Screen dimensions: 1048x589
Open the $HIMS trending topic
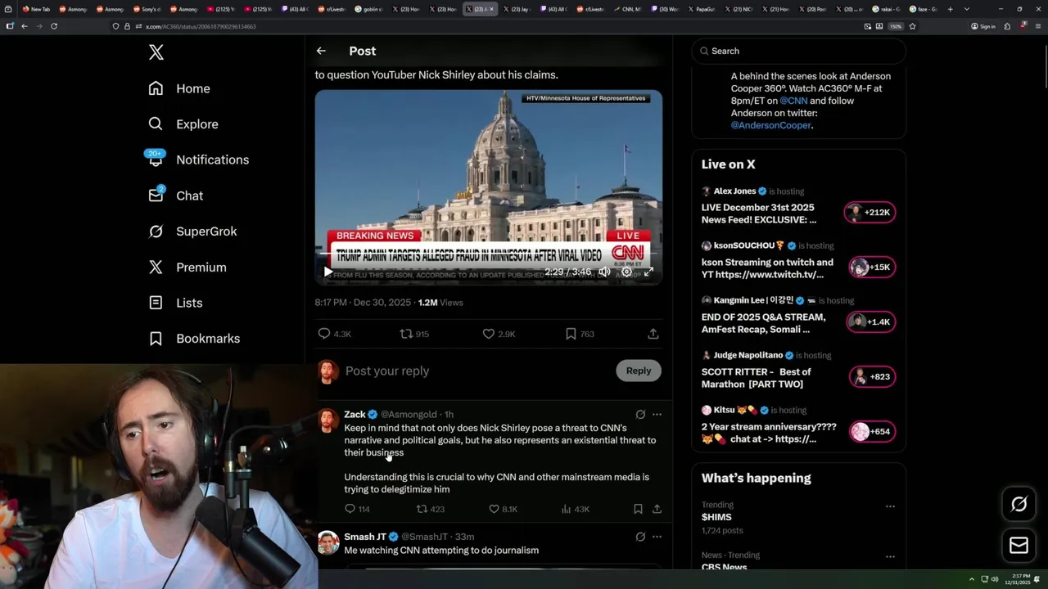coord(716,517)
